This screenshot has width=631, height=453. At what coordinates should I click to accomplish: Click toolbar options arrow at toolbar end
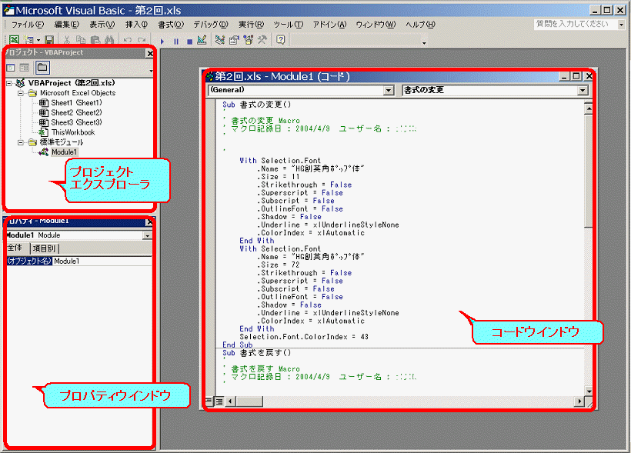coord(424,42)
